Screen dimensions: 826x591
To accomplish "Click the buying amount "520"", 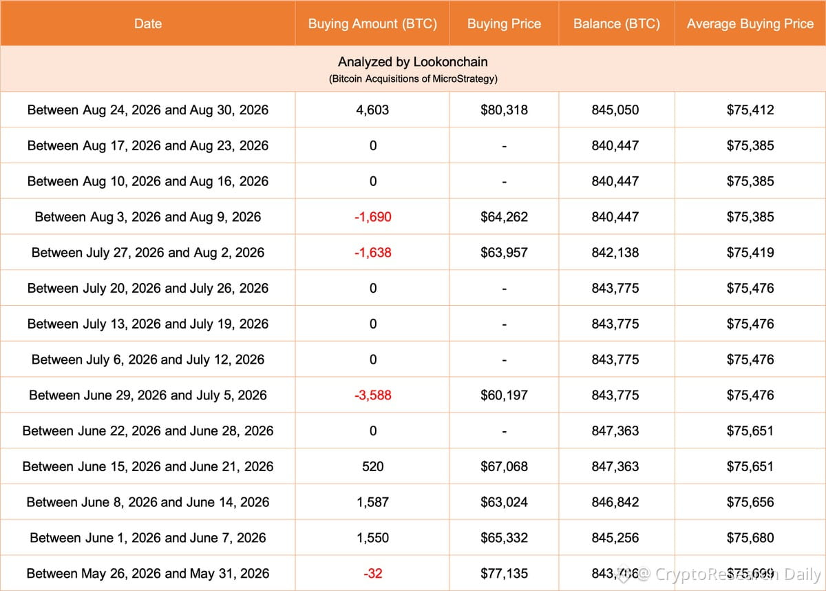I will (372, 466).
